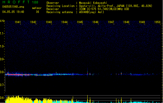
Task: Select observer name Masayuki Kobayashi
Action: 93,3
